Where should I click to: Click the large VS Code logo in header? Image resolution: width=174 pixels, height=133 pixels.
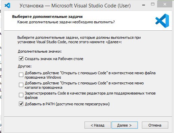(162, 21)
